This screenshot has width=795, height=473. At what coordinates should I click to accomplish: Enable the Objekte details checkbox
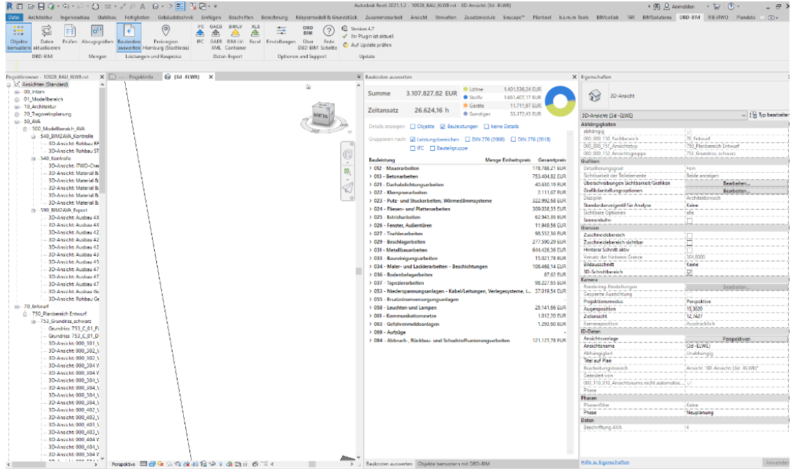coord(413,127)
